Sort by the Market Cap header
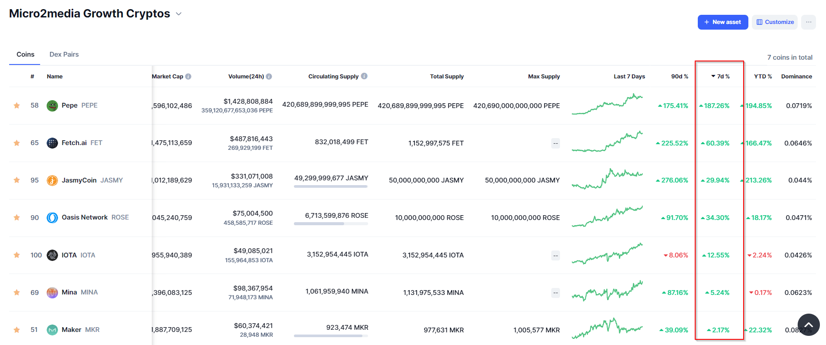Screen dimensions: 826x345 pyautogui.click(x=167, y=77)
